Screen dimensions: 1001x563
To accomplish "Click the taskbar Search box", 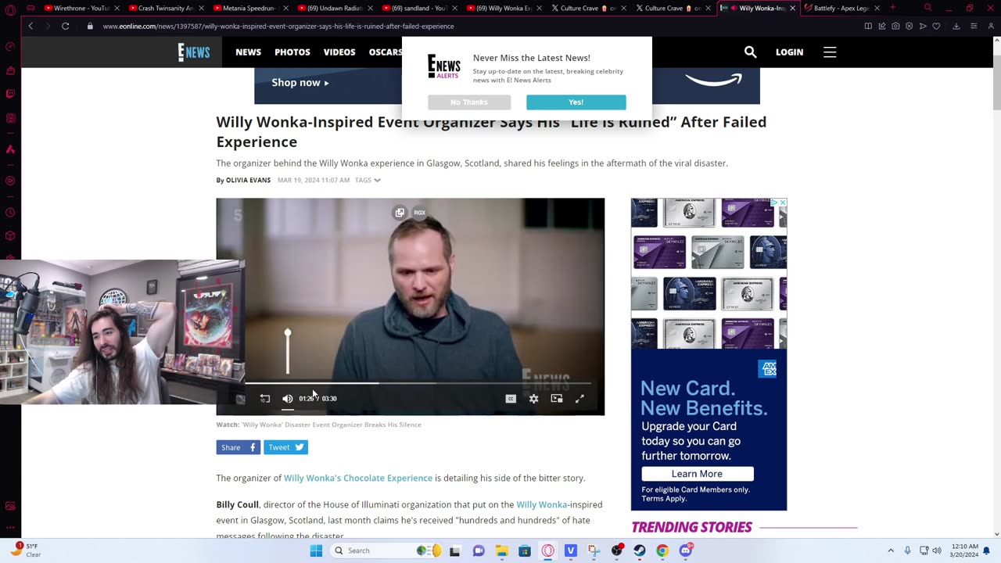I will click(x=386, y=550).
